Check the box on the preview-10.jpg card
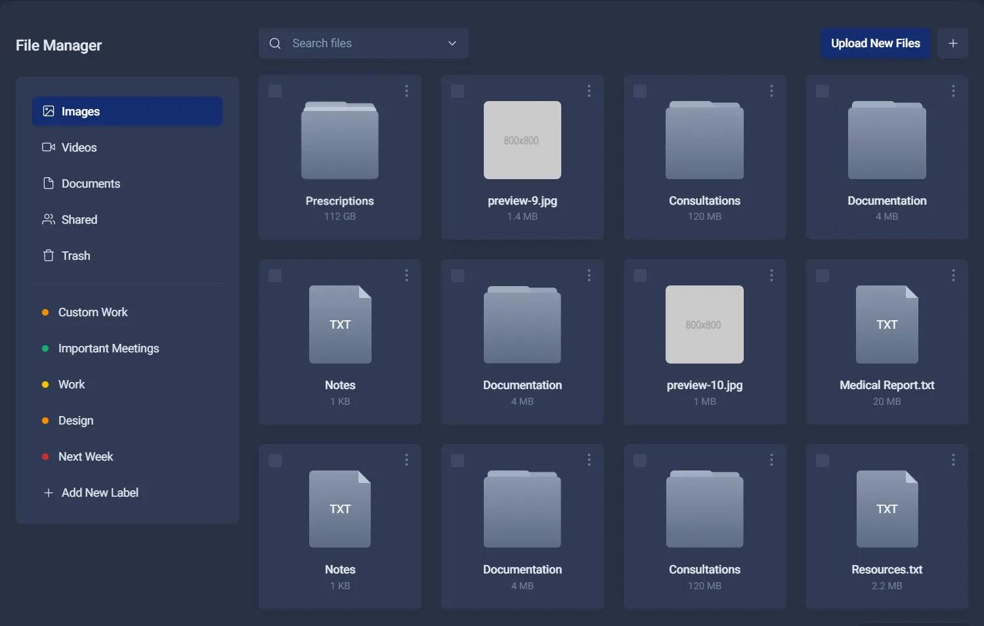The image size is (984, 626). pos(640,276)
